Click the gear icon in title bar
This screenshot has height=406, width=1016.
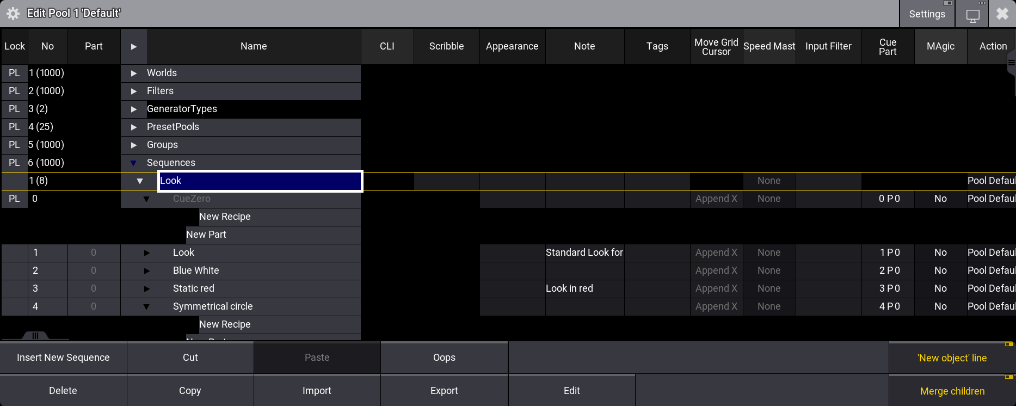[13, 14]
